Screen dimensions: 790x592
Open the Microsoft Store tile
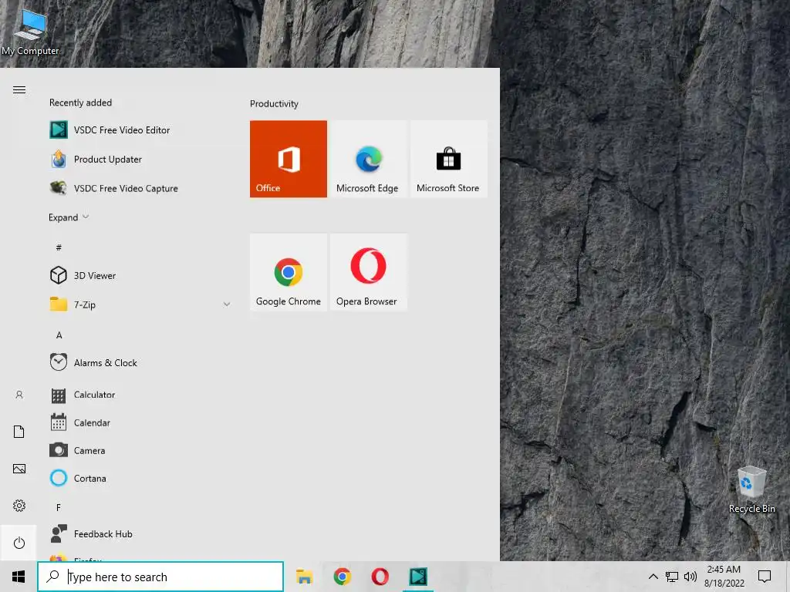(x=448, y=159)
